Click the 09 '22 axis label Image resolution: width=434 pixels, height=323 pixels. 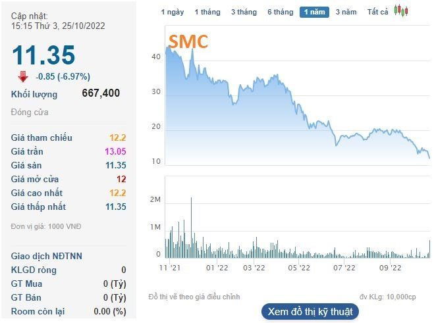390,268
